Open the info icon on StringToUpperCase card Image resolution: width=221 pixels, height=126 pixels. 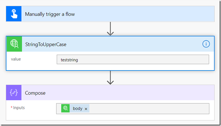(x=206, y=44)
